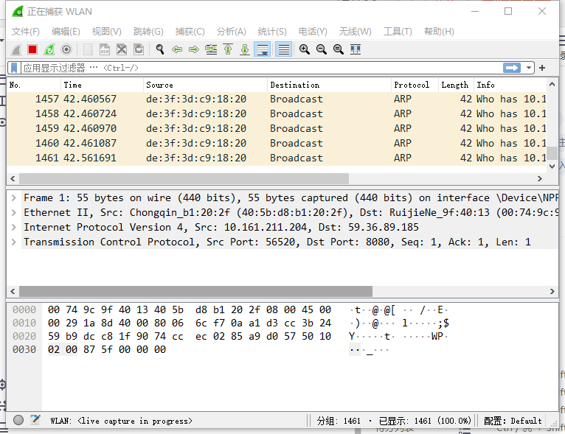Expand the Frame 1 details row
Viewport: 565px width, 434px height.
pyautogui.click(x=14, y=197)
